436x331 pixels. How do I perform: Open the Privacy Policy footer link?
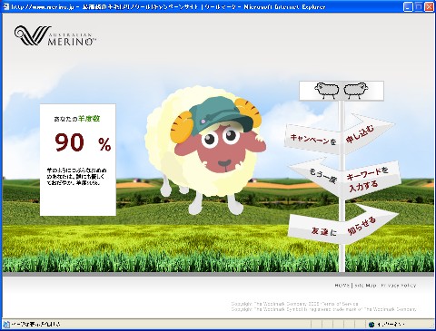tap(399, 285)
